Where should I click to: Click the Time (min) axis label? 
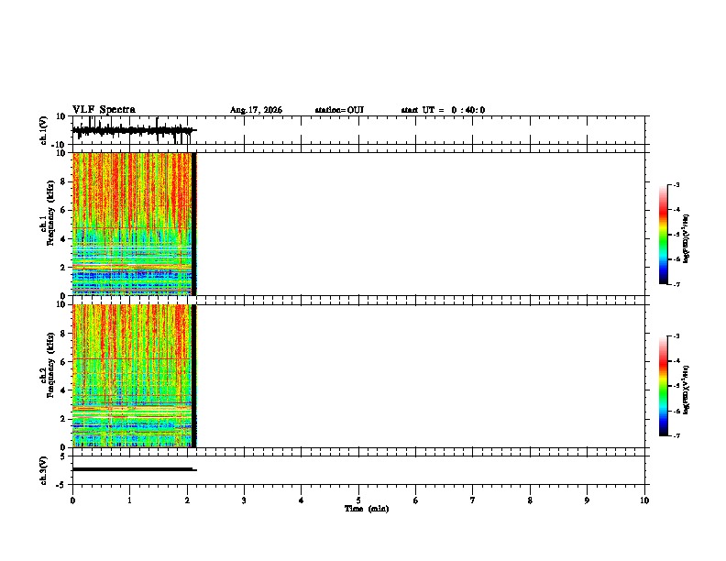click(x=367, y=509)
